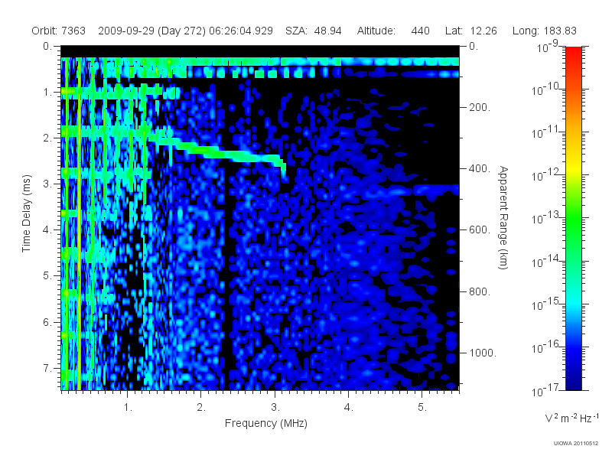Click the '3.' time delay tick label
Image resolution: width=612 pixels, height=459 pixels.
coord(47,184)
